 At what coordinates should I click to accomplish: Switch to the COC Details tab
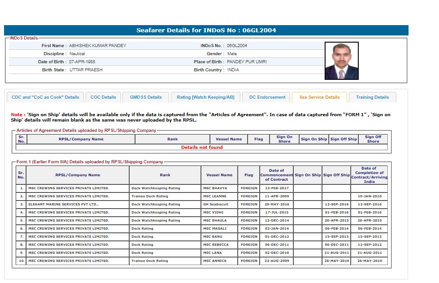pyautogui.click(x=103, y=97)
